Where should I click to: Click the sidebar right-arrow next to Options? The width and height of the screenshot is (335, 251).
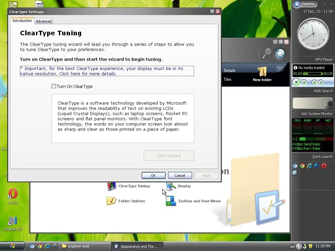tap(325, 4)
